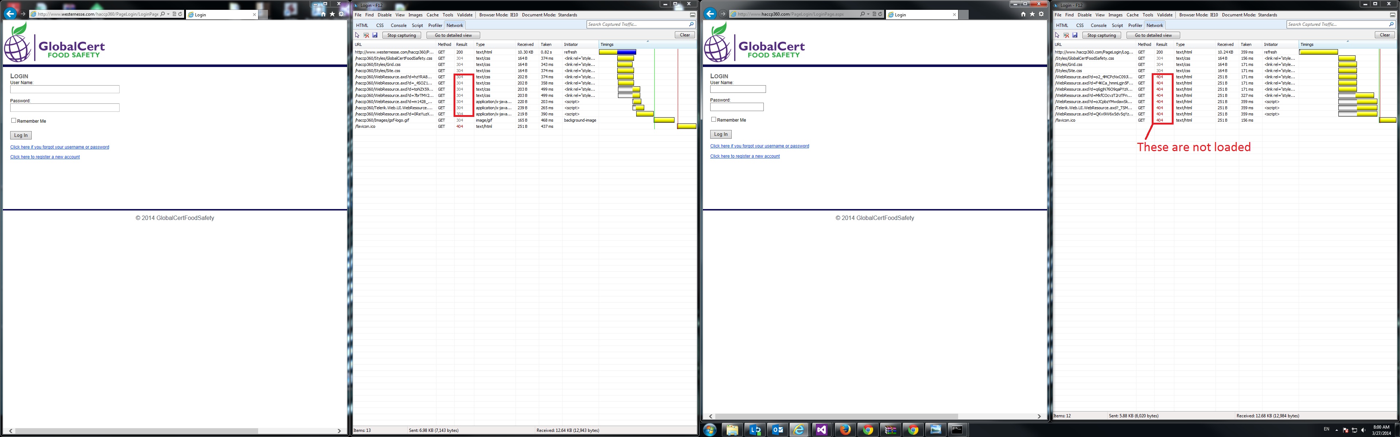Click the forgot username or password link on left page

click(59, 147)
